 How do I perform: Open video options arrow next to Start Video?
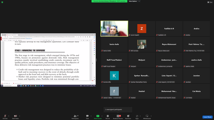click(19, 116)
